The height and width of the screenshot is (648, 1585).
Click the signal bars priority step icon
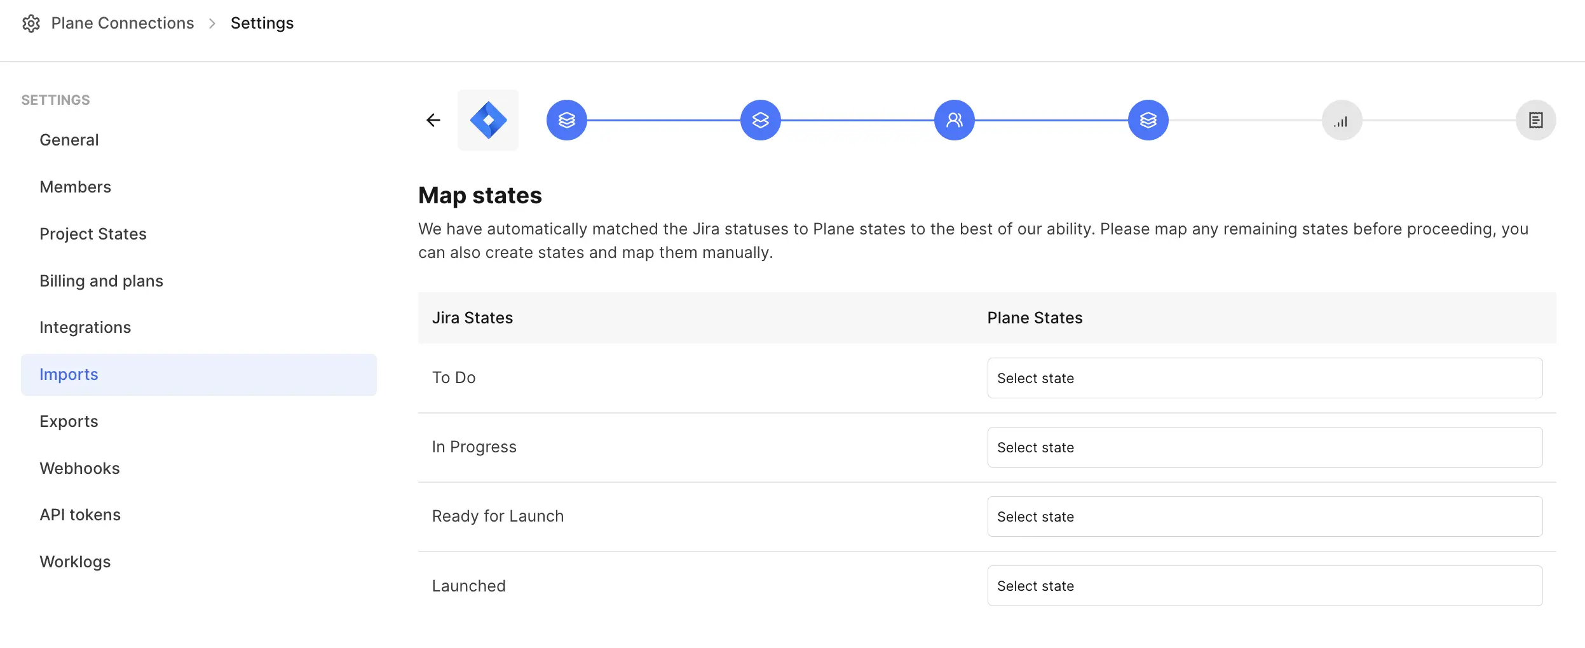[x=1342, y=120]
